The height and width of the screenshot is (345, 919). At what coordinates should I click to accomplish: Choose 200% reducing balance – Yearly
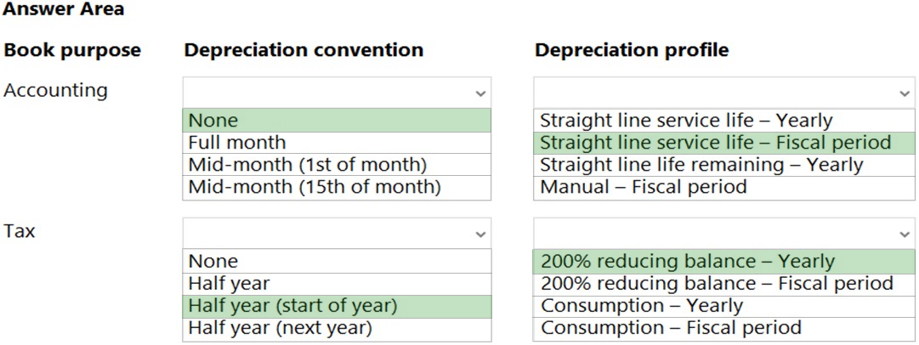coord(723,262)
